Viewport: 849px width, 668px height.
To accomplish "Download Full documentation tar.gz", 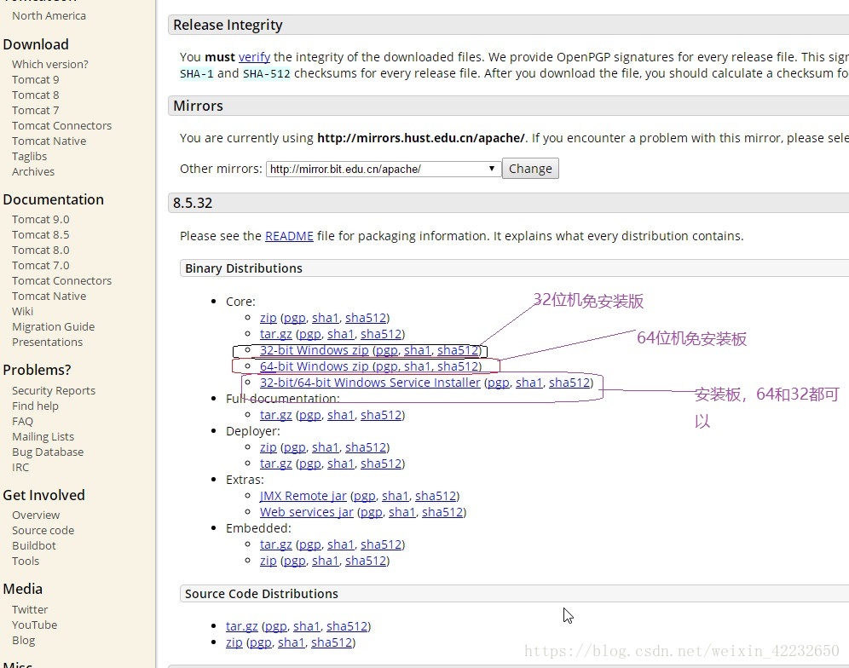I will coord(275,415).
